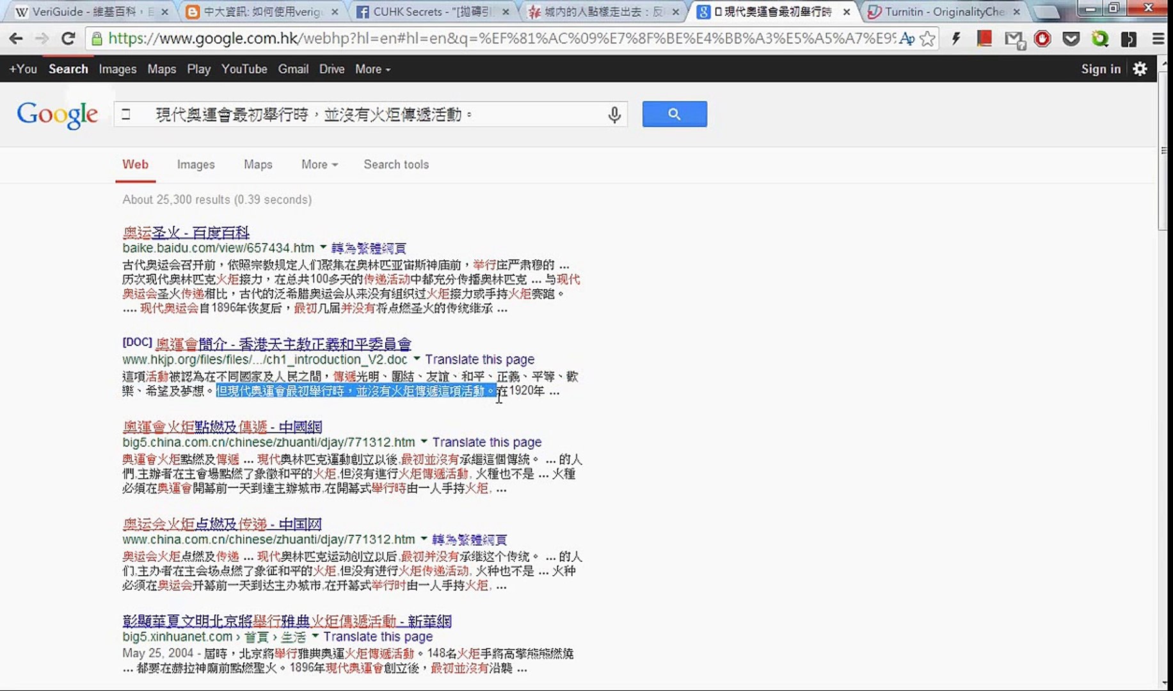Click the dark bracket extension icon
The image size is (1173, 691).
click(1129, 39)
